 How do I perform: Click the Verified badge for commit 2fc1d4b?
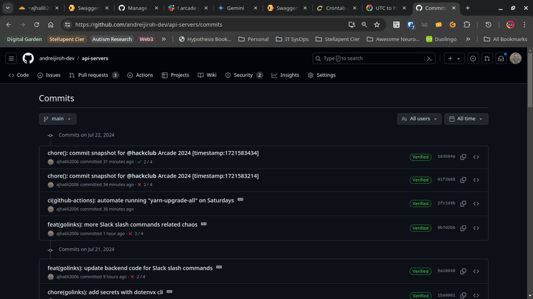[x=420, y=203]
